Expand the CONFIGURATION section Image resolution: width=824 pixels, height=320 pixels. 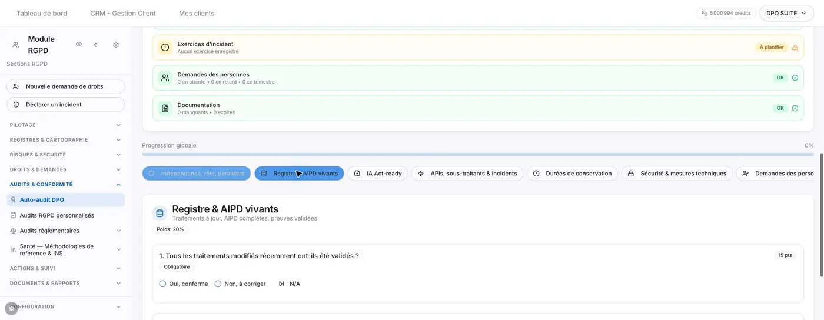66,306
